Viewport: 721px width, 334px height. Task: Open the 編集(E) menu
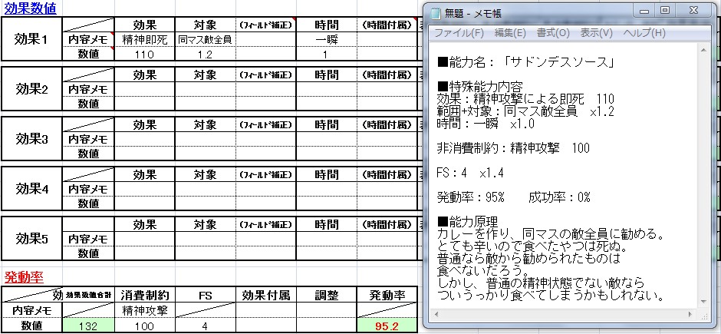[x=510, y=33]
